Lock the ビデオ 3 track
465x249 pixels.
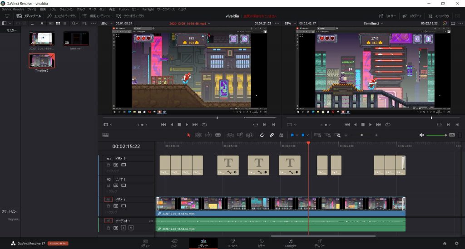pos(108,165)
